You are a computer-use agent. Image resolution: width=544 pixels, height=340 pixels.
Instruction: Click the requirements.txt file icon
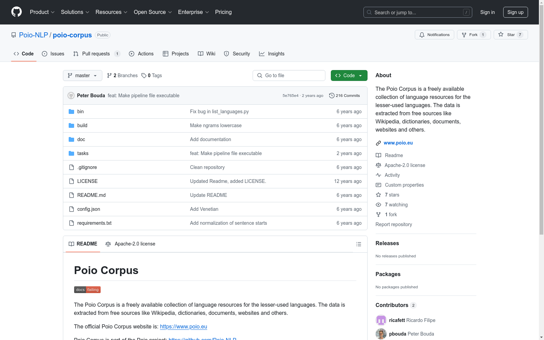71,223
